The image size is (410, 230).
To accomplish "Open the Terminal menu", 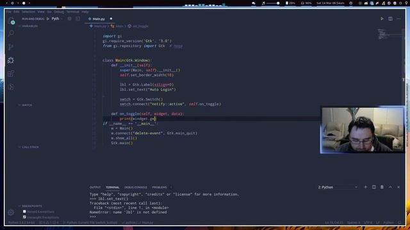I will pos(72,11).
